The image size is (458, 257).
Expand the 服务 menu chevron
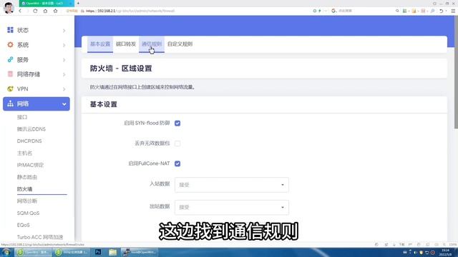point(64,60)
